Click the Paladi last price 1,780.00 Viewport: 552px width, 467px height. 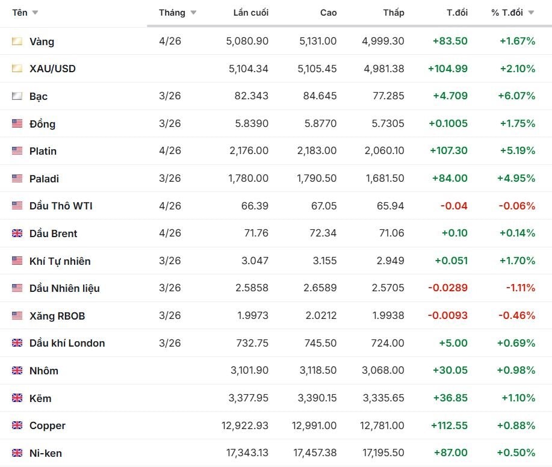(x=249, y=179)
